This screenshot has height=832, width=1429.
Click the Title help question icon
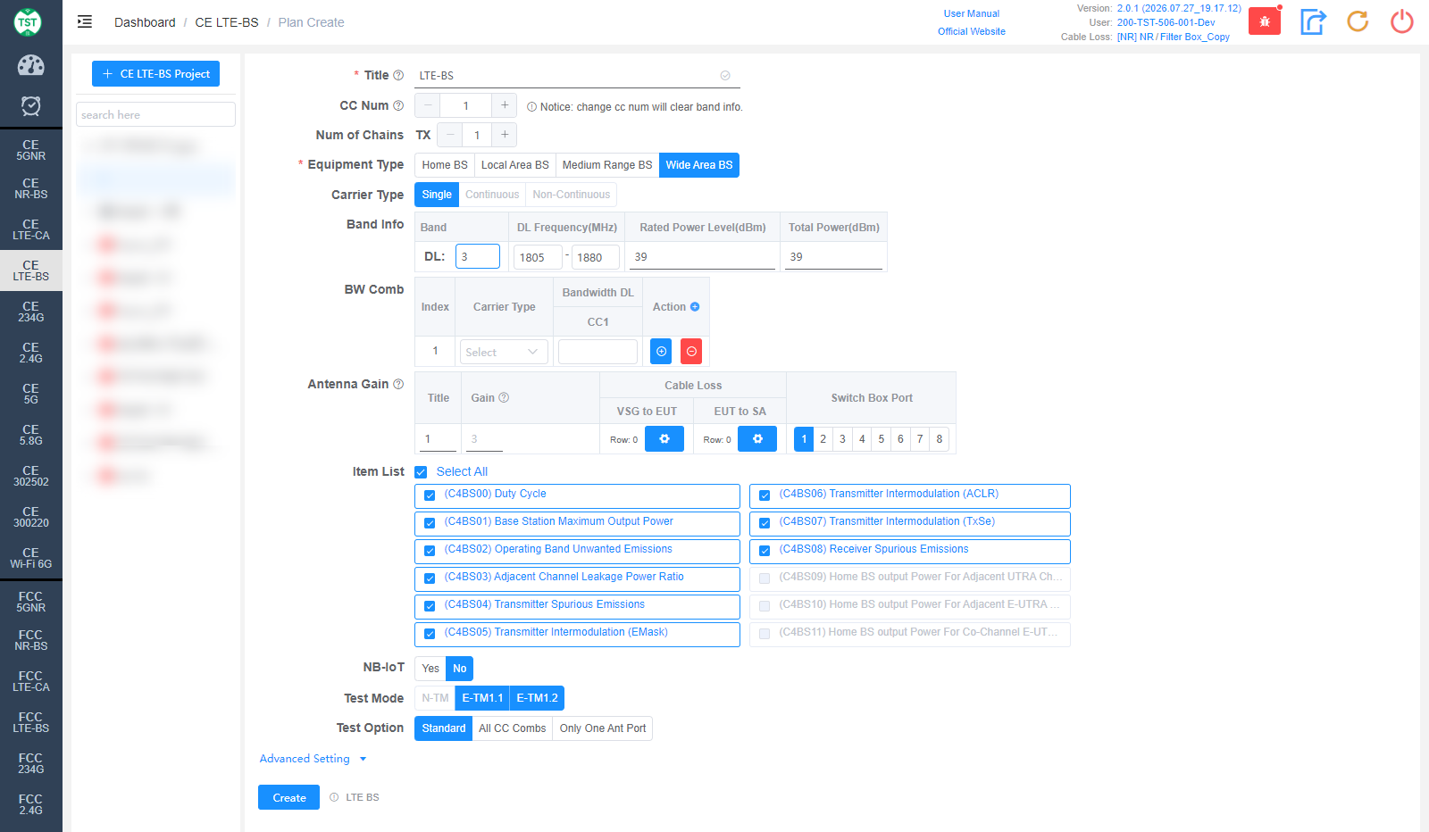[398, 76]
